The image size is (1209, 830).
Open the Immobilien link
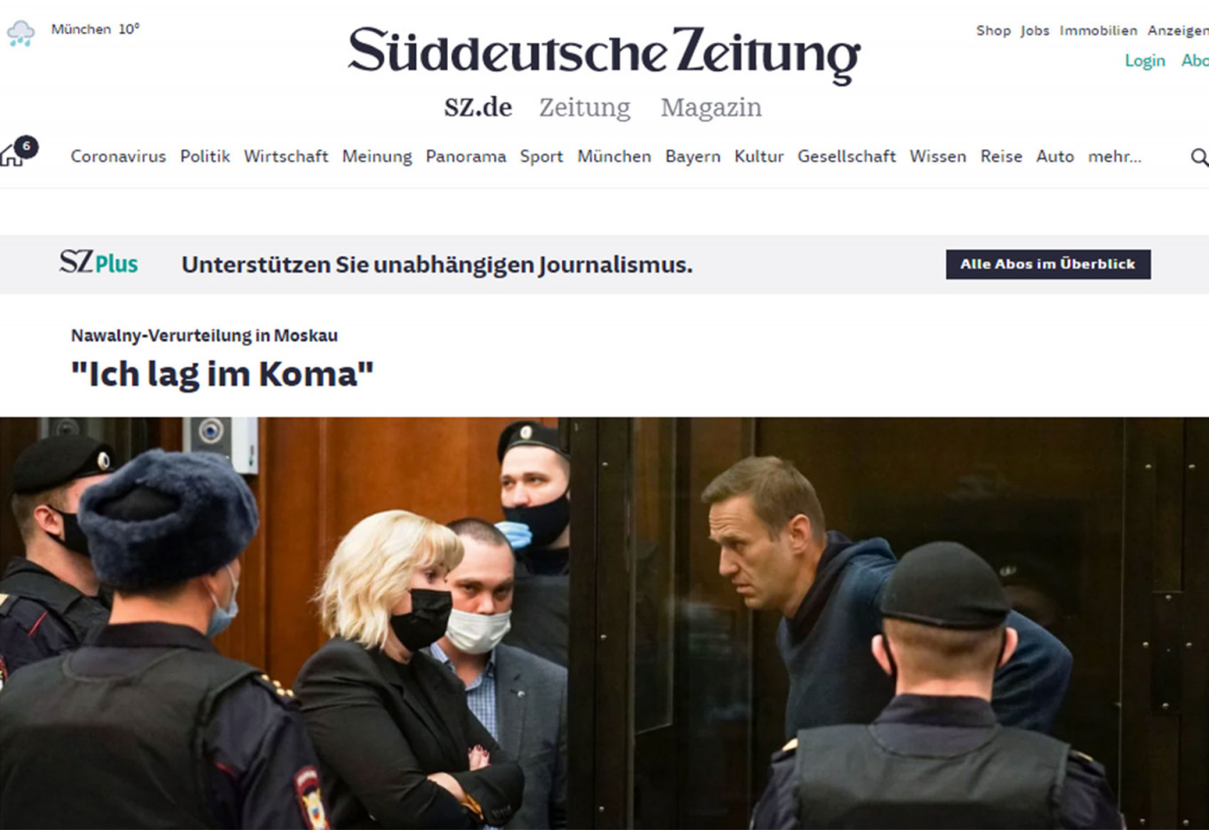point(1098,30)
